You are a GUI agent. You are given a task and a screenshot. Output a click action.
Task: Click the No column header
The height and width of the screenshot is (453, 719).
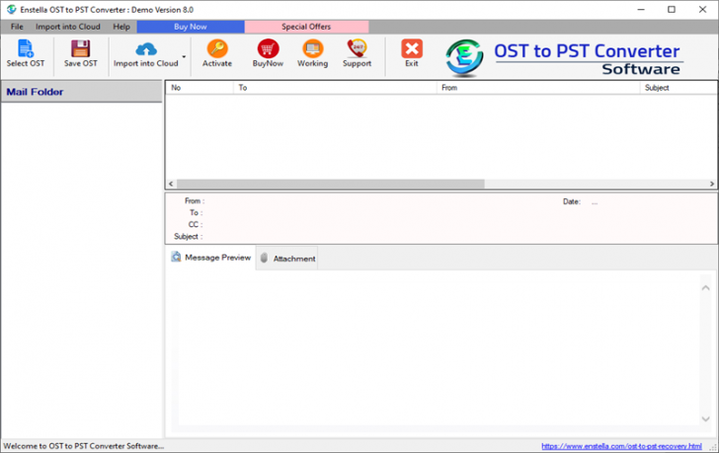point(200,88)
